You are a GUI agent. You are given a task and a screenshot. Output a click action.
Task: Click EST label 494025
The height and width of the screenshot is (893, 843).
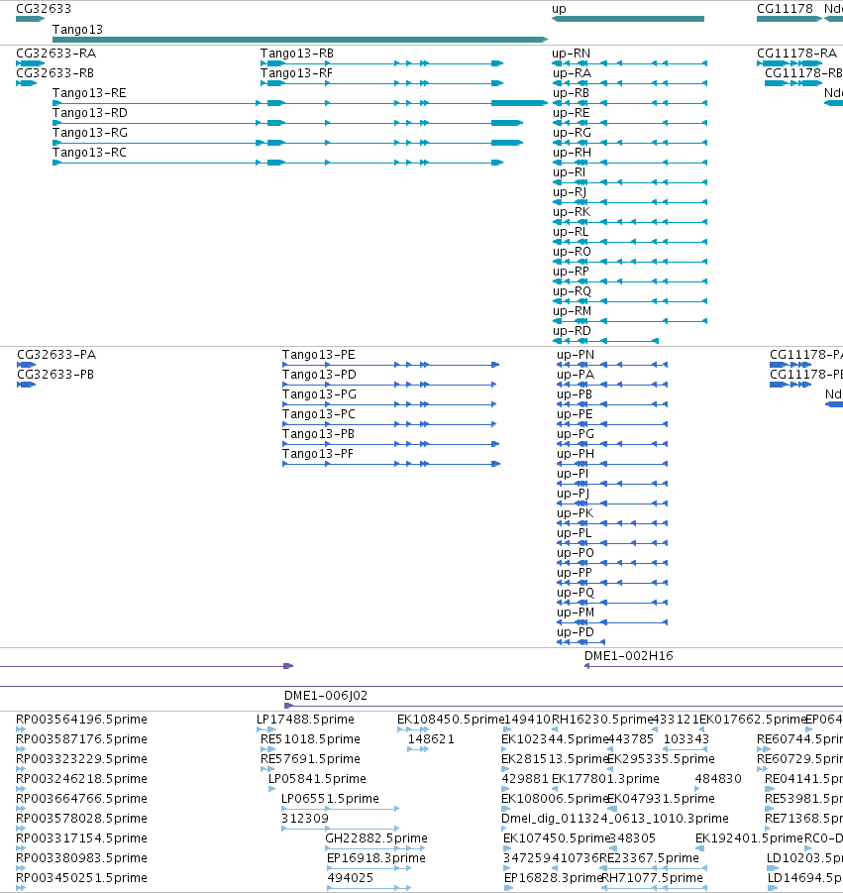click(350, 877)
